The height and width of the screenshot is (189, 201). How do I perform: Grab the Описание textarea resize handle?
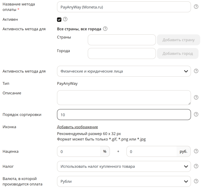click(x=189, y=103)
